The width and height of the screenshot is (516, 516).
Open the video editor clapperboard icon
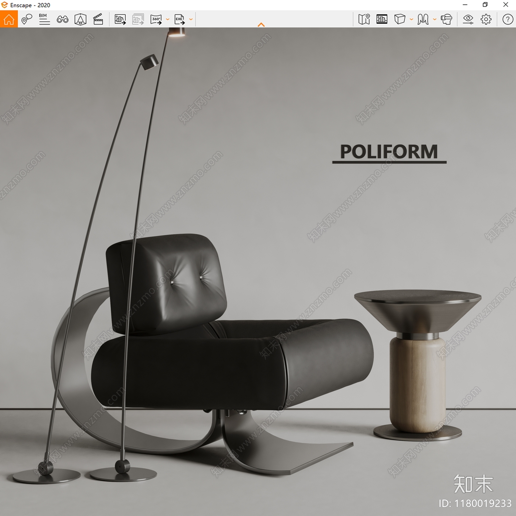click(x=98, y=19)
